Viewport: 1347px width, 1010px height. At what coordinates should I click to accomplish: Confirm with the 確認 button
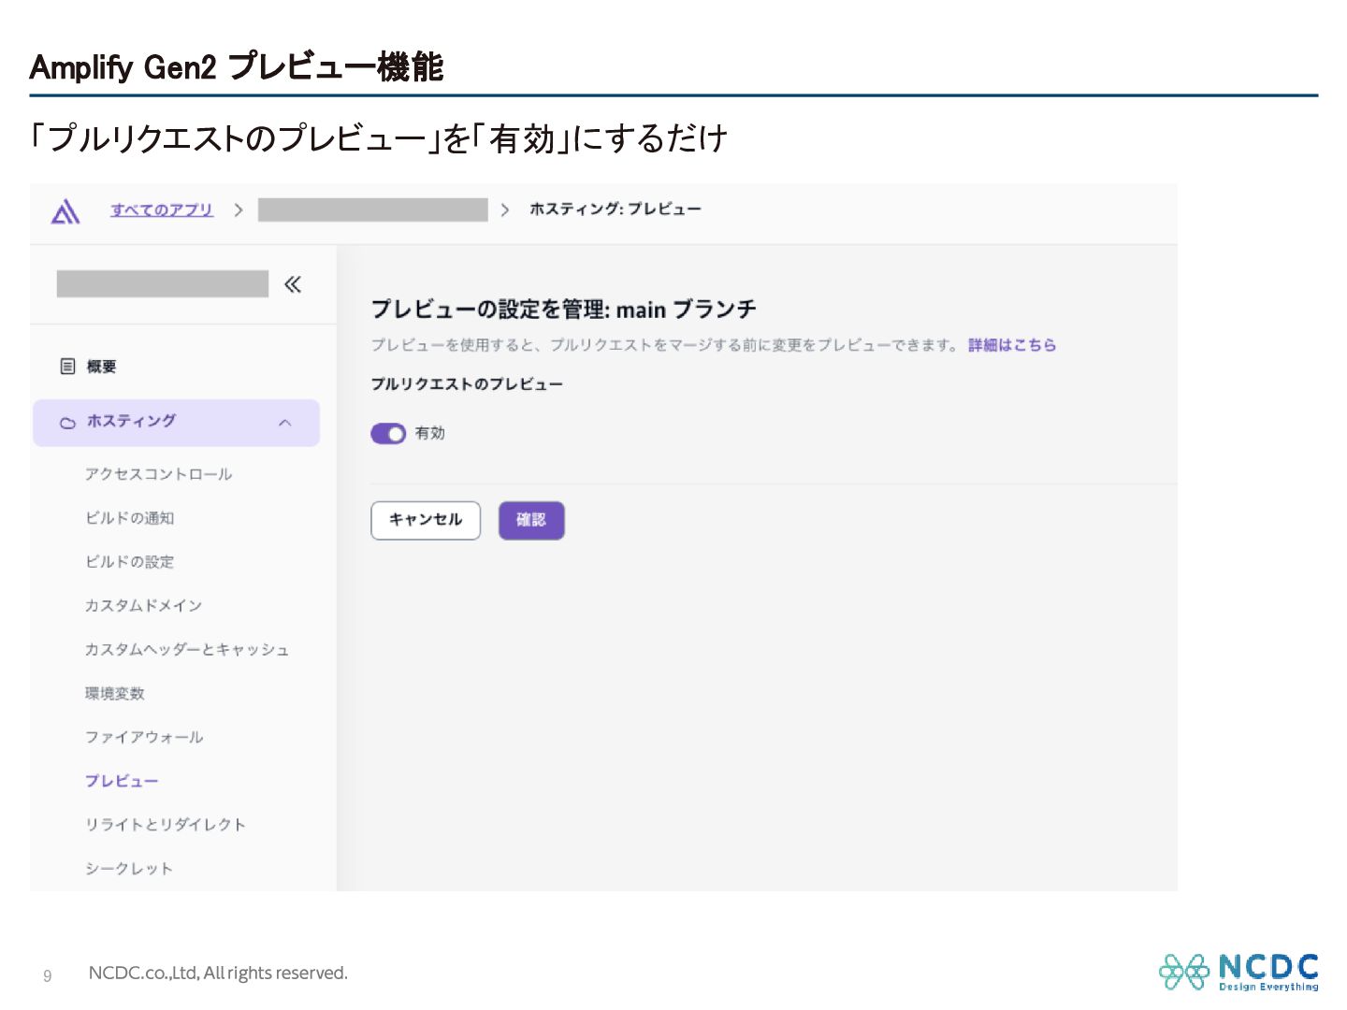click(531, 521)
